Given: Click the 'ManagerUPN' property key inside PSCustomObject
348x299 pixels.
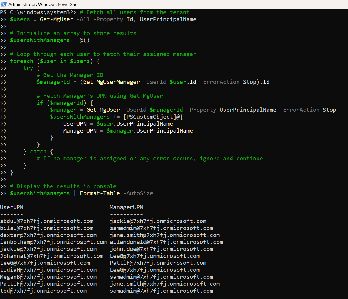Looking at the screenshot, I should 80,131.
